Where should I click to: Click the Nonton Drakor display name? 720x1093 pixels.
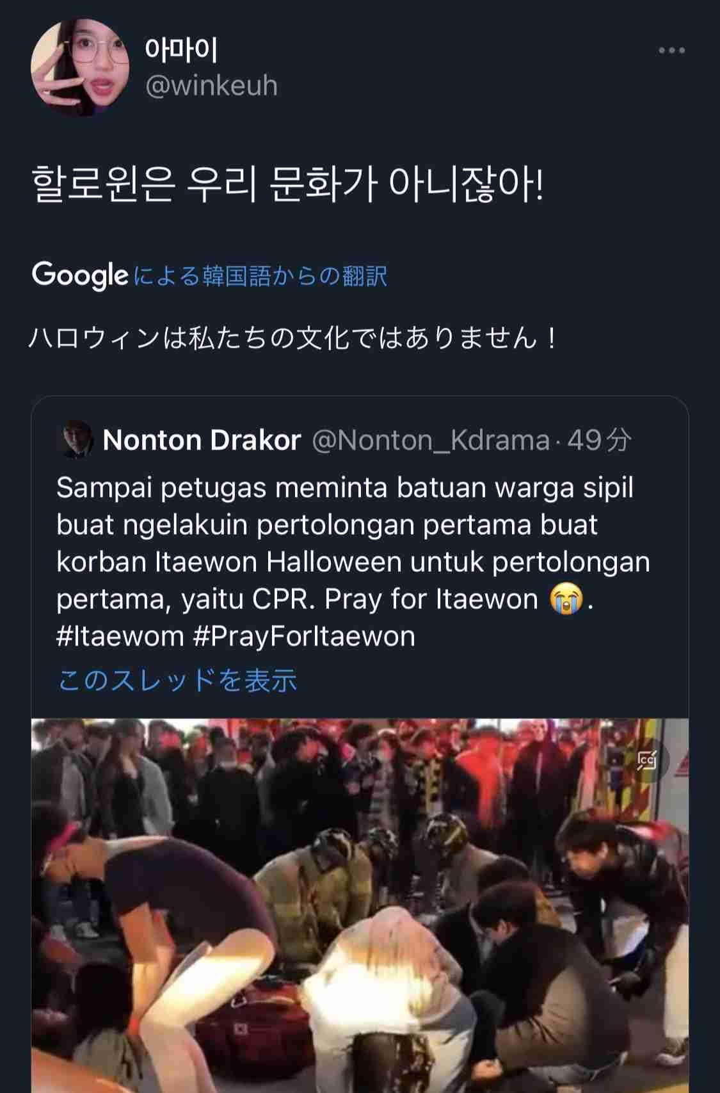[202, 440]
